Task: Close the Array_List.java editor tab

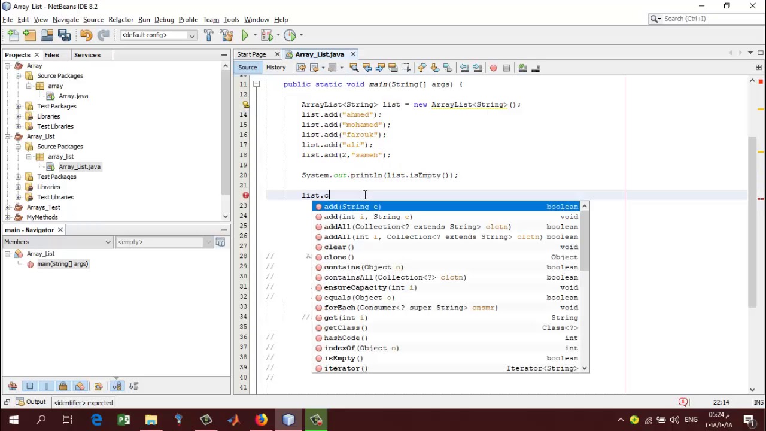Action: point(353,54)
